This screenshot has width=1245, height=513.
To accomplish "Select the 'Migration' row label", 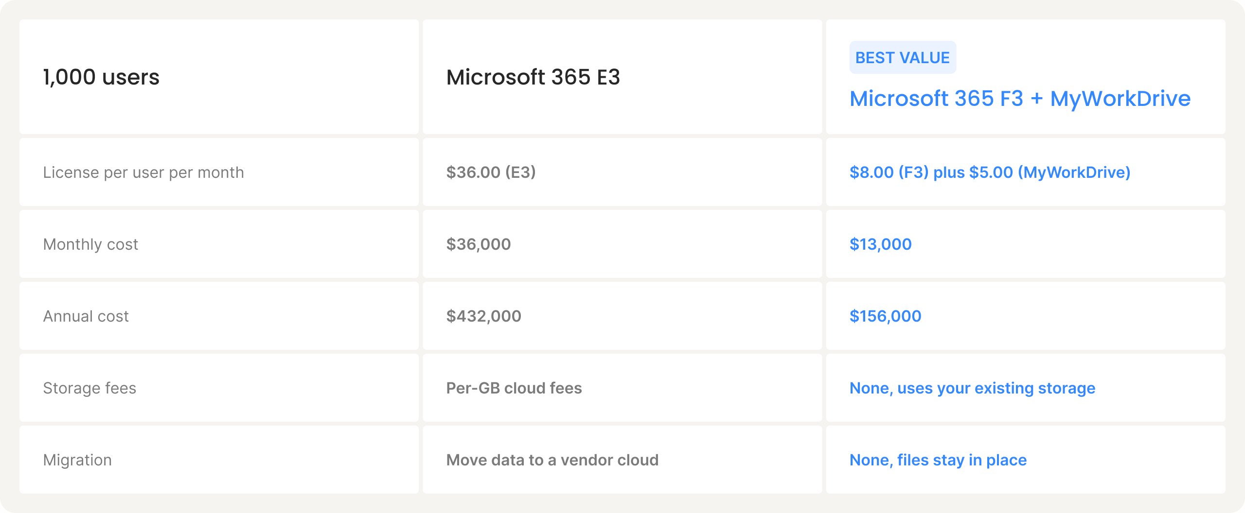I will click(77, 460).
